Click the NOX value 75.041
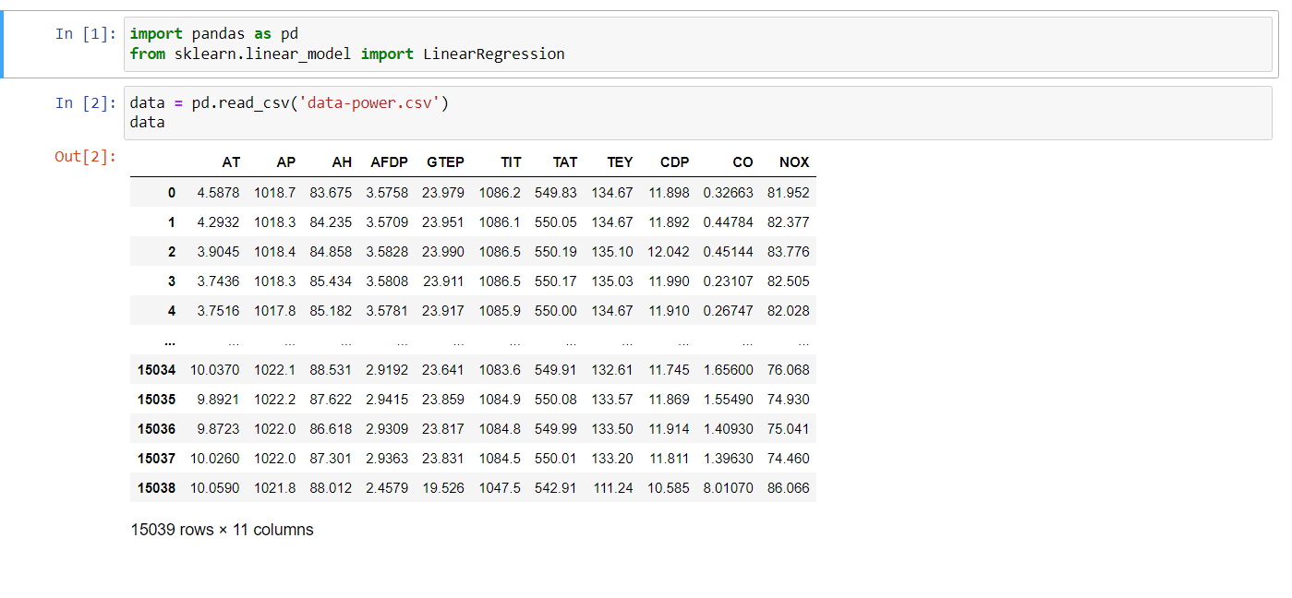This screenshot has width=1292, height=598. coord(789,429)
